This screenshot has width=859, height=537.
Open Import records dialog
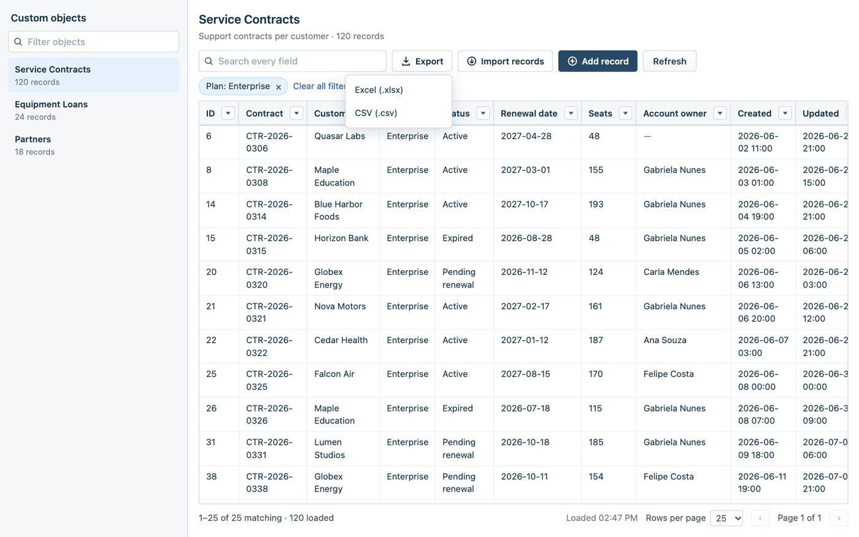[x=505, y=61]
